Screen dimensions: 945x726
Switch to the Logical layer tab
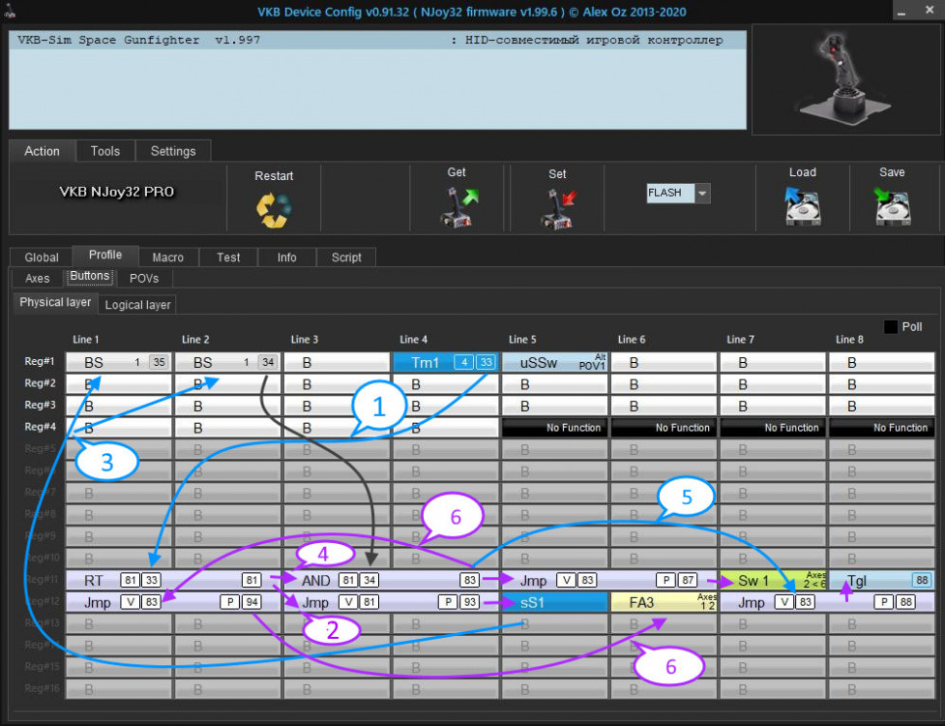pos(137,304)
